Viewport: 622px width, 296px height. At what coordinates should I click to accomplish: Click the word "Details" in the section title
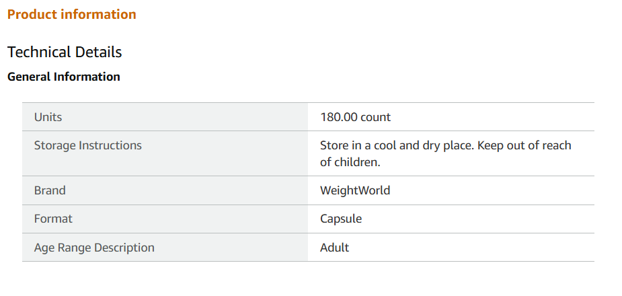(x=98, y=52)
